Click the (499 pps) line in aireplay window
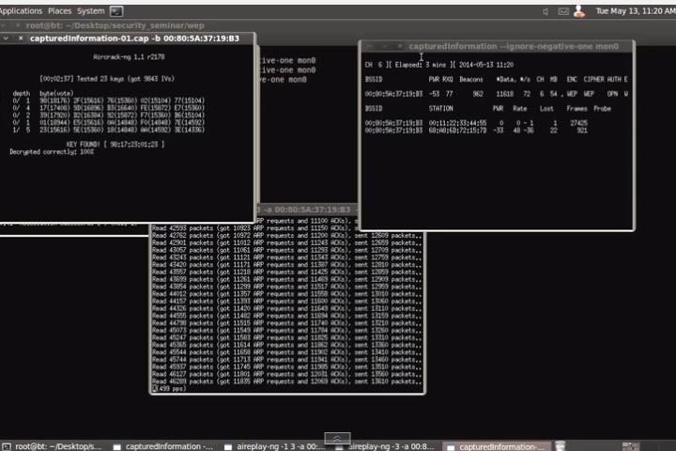Image resolution: width=676 pixels, height=451 pixels. point(169,388)
